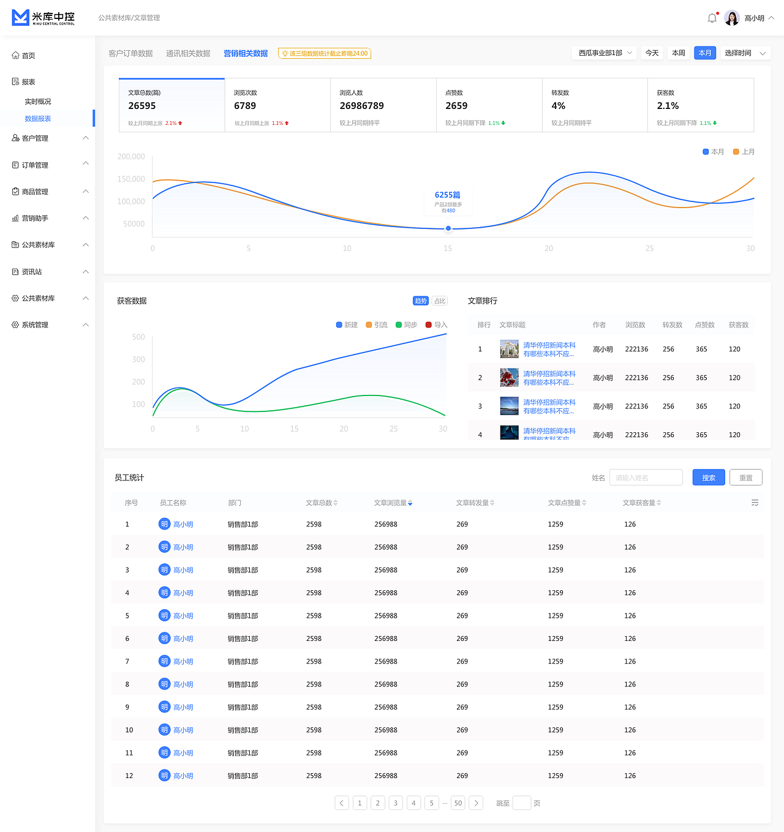Select the 文章总数(篇) stat card
This screenshot has height=832, width=784.
click(x=172, y=105)
